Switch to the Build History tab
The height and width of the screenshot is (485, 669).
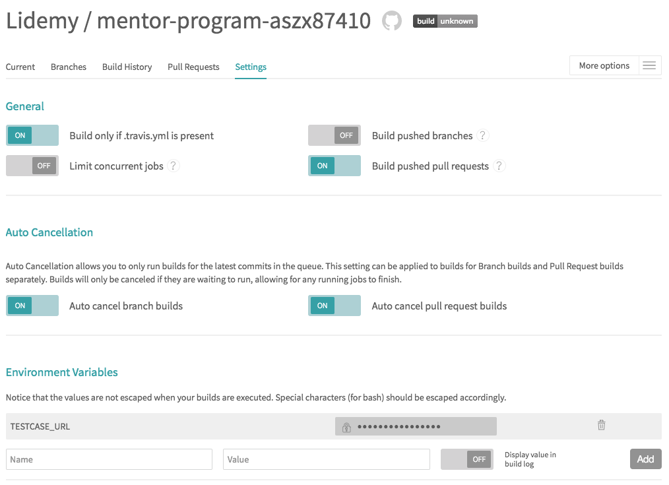pyautogui.click(x=127, y=67)
